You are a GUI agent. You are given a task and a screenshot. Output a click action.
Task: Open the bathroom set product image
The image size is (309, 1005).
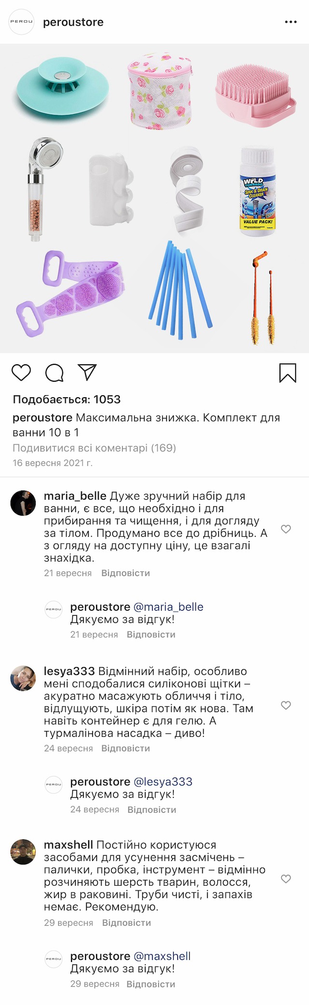(x=154, y=198)
